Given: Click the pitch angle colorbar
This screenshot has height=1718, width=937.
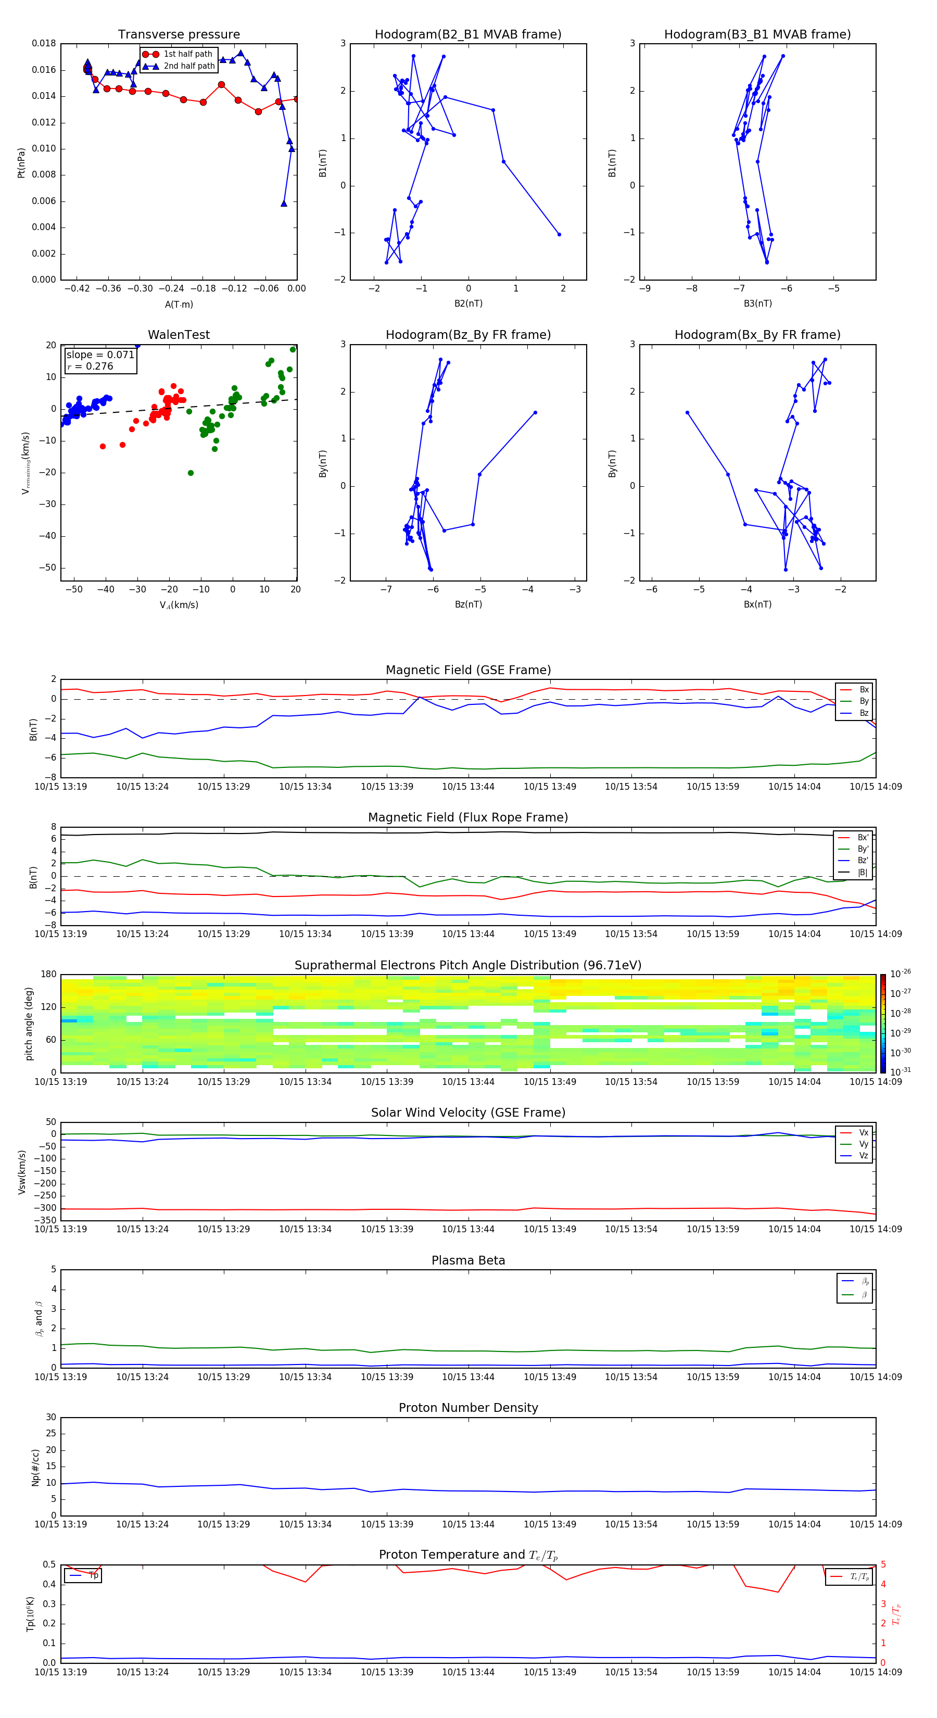Looking at the screenshot, I should 883,1024.
